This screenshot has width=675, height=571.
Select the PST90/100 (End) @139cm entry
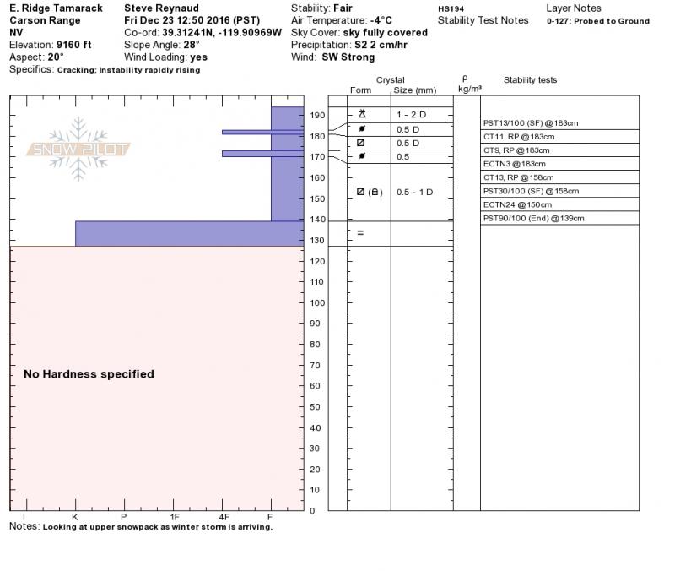click(x=533, y=218)
